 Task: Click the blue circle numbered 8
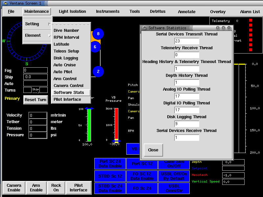coord(98,34)
